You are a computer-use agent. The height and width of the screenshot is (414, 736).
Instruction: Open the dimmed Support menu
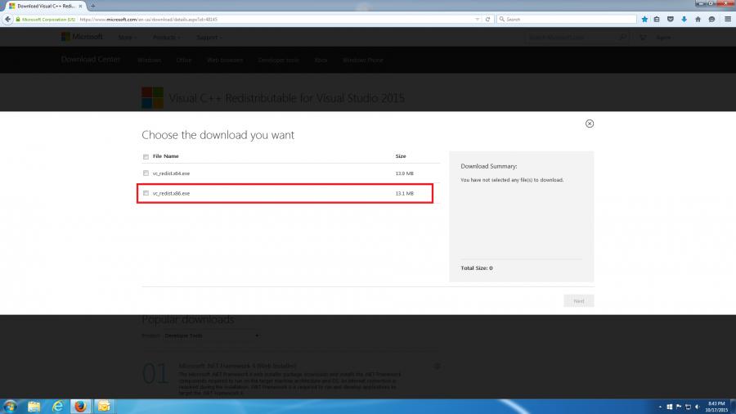point(209,37)
